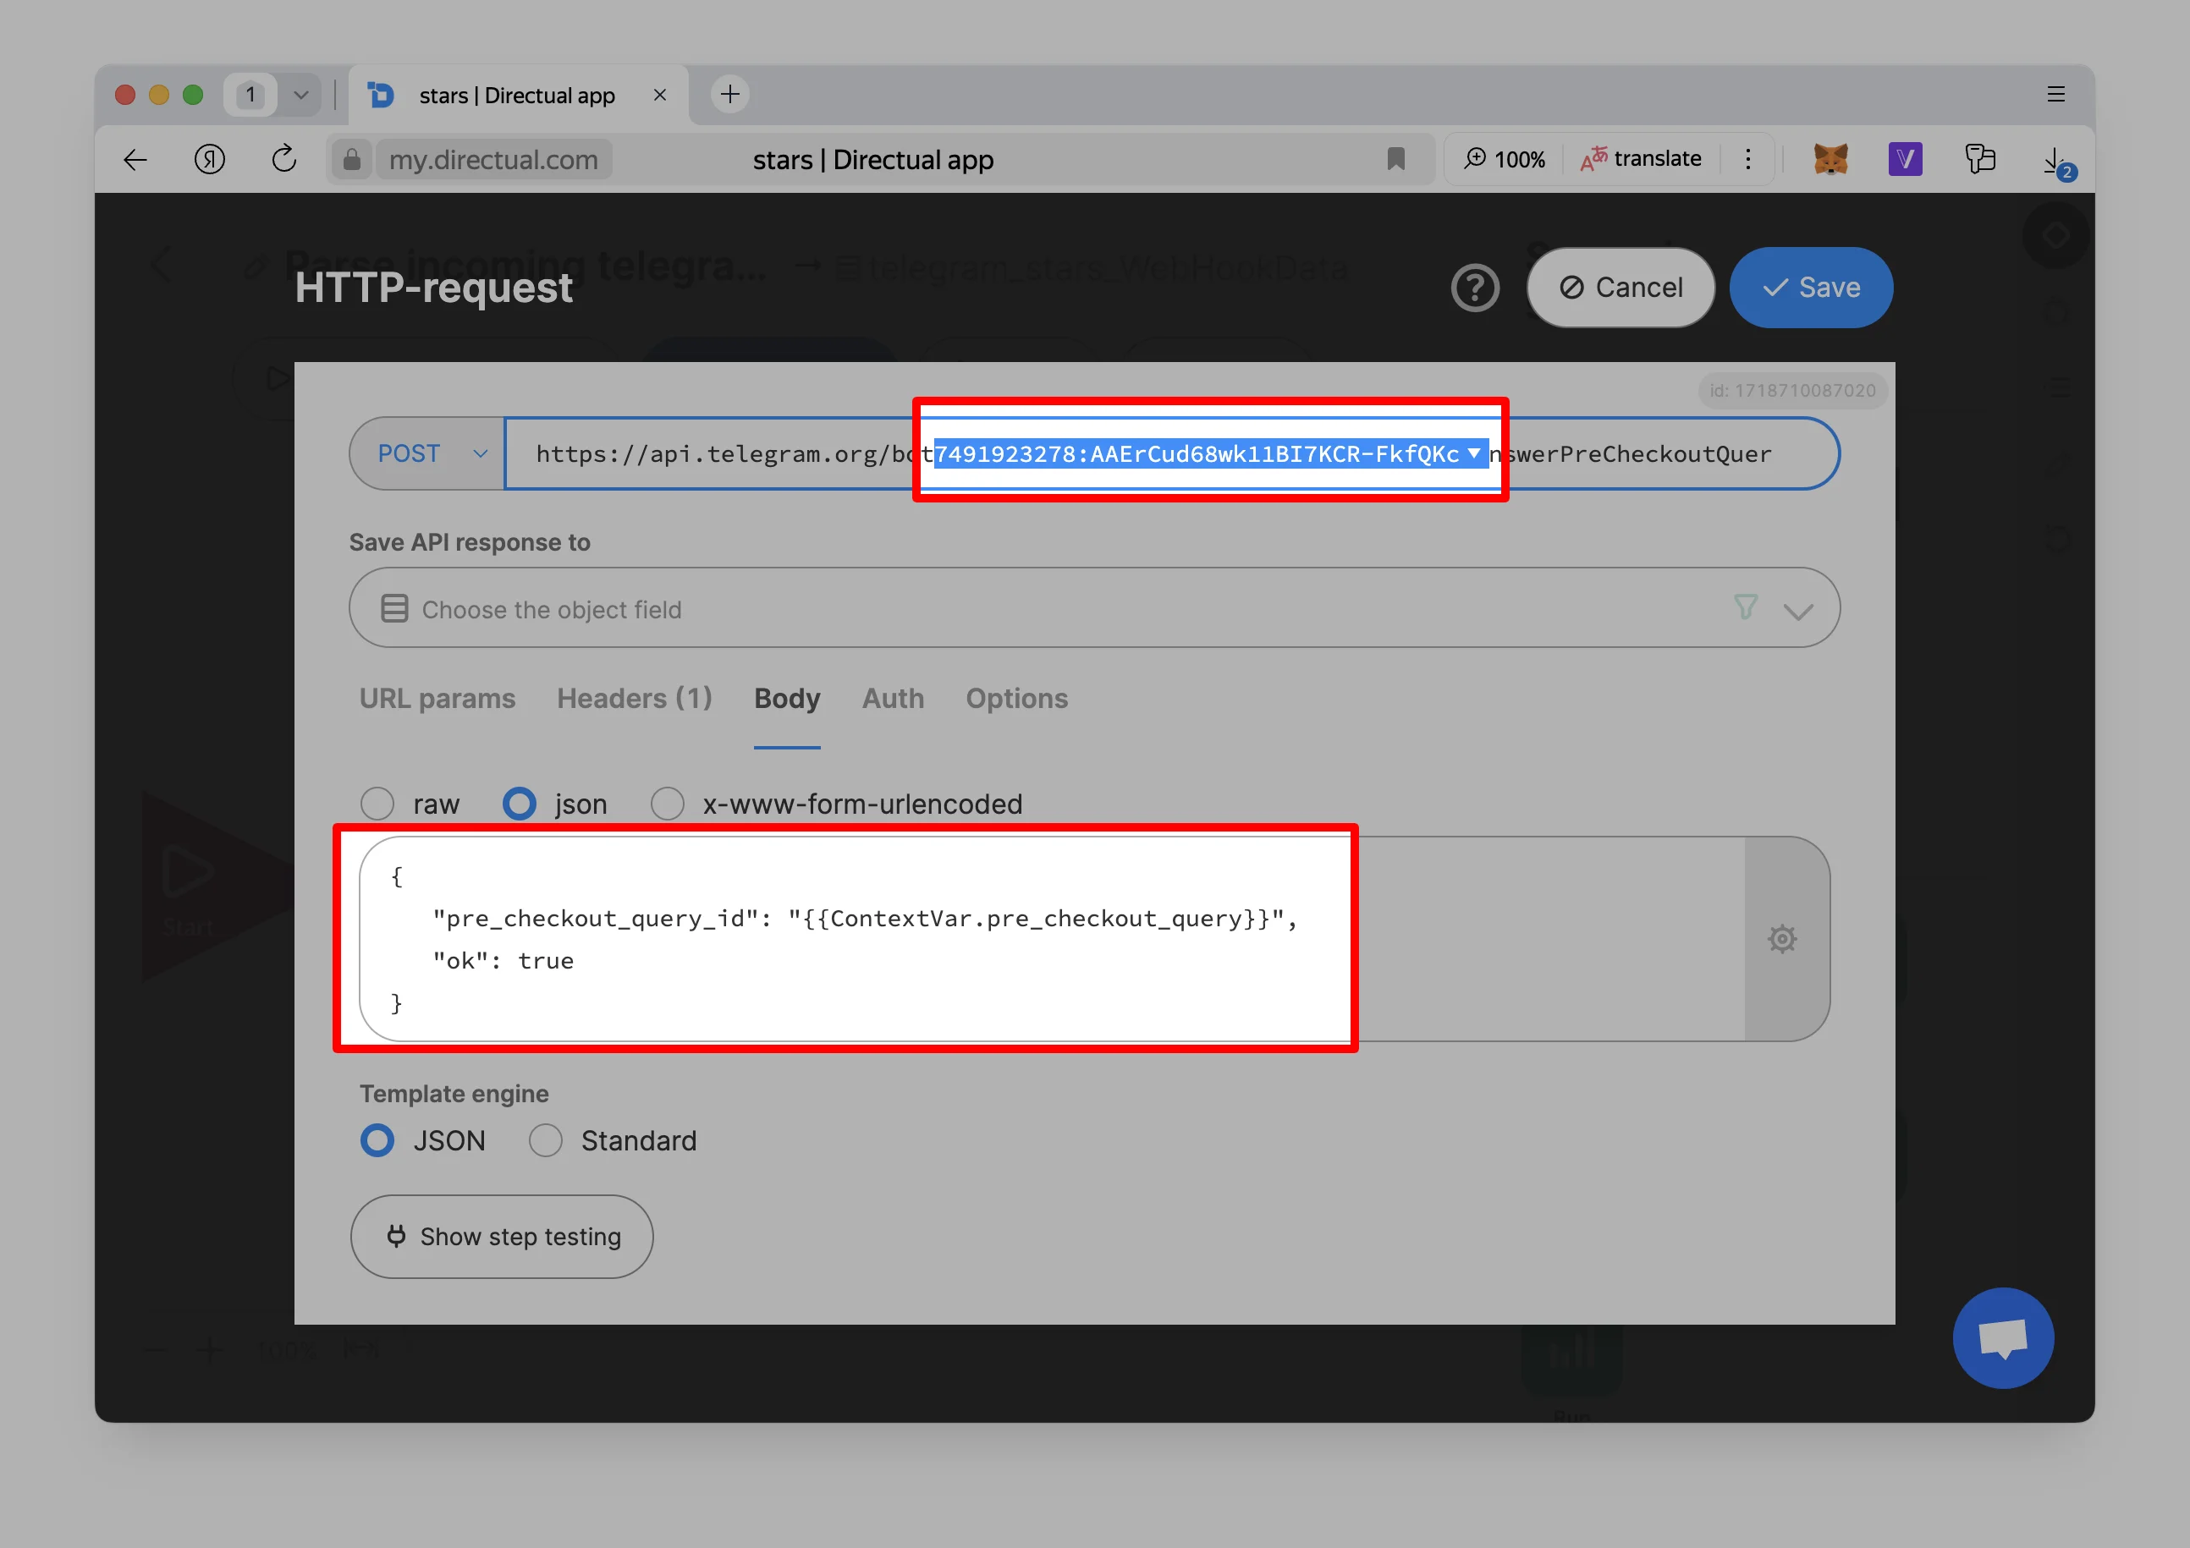
Task: Open the POST method dropdown
Action: pos(429,453)
